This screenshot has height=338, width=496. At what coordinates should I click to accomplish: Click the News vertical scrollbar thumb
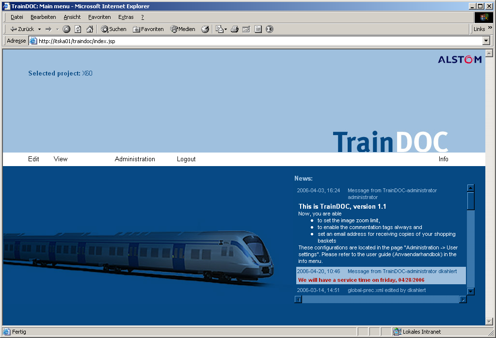tap(471, 201)
